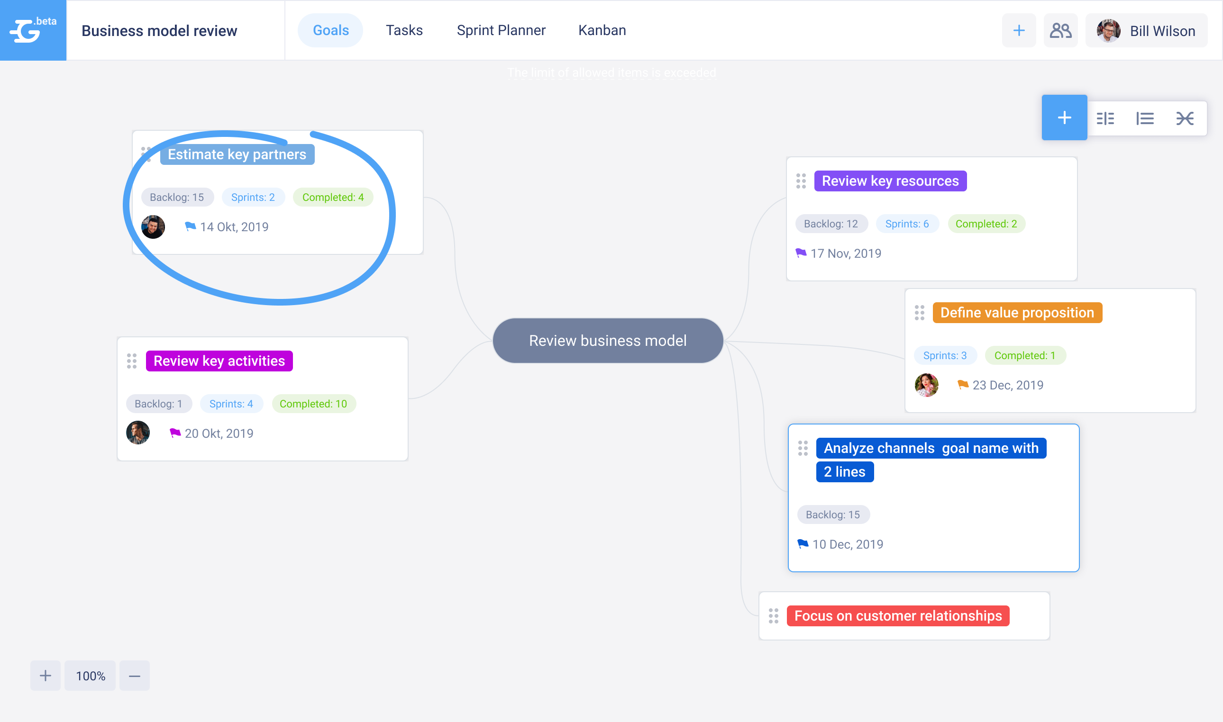Zoom out with bottom-left minus button

pos(134,675)
